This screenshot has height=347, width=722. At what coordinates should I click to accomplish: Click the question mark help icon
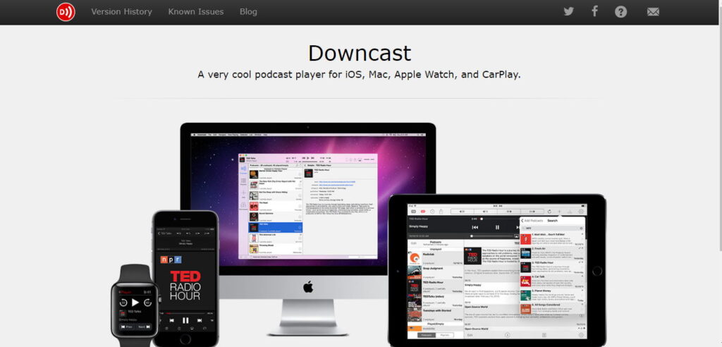[x=620, y=12]
